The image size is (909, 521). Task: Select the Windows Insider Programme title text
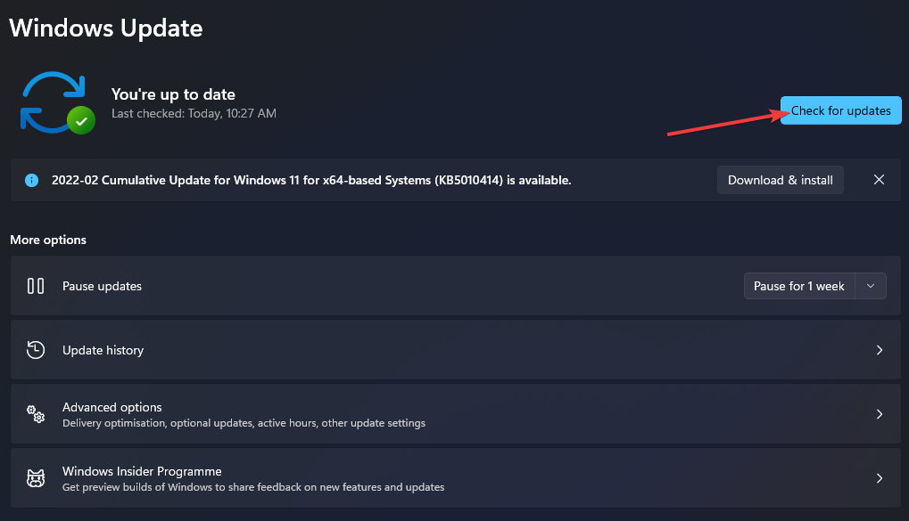pyautogui.click(x=142, y=471)
